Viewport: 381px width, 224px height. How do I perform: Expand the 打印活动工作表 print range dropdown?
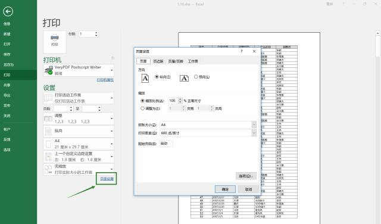coord(79,98)
